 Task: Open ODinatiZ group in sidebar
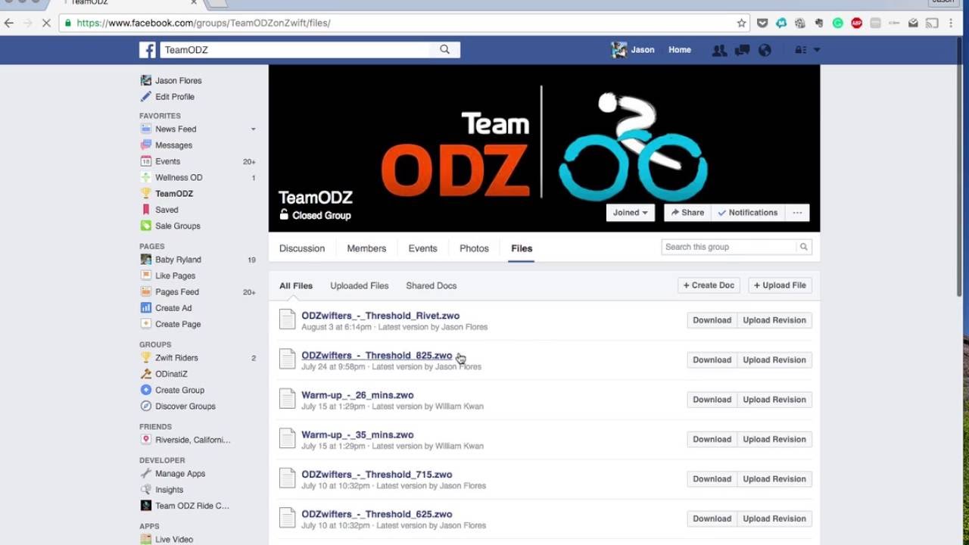[x=164, y=374]
